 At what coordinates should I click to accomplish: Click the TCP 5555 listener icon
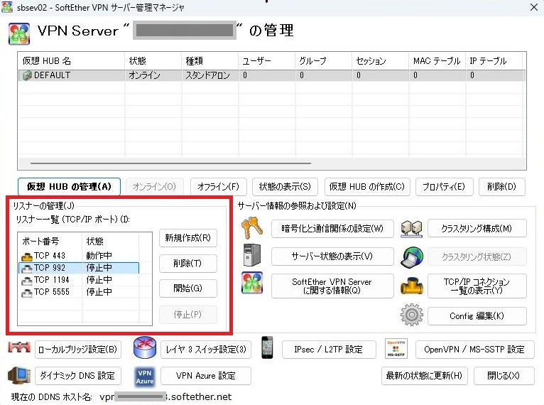click(x=27, y=293)
